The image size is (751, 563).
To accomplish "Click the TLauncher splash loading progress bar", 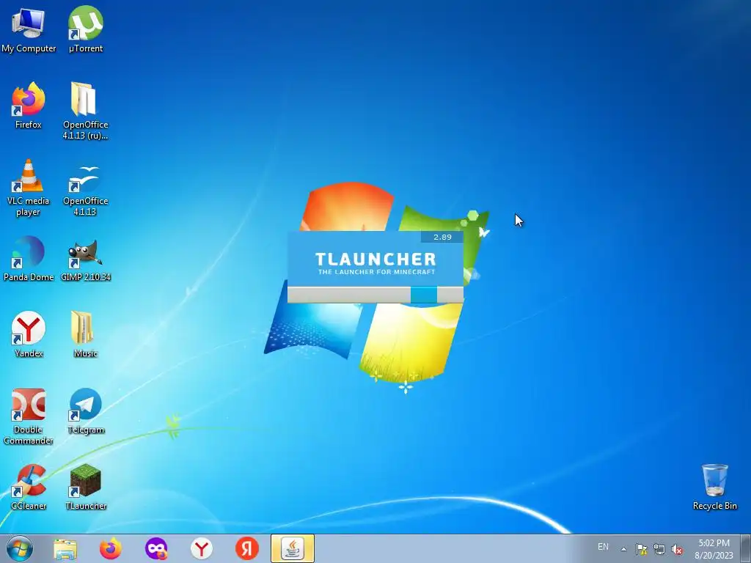I will [375, 295].
